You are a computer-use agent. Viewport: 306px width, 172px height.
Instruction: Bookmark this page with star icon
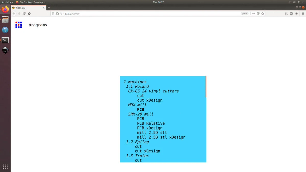click(x=262, y=14)
